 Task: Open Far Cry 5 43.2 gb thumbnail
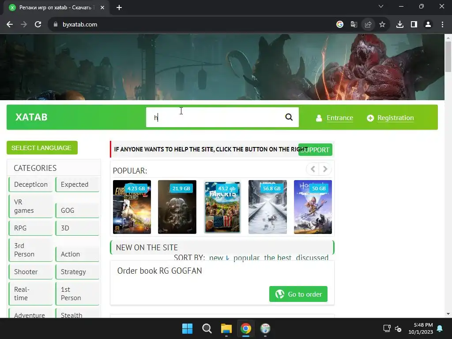(222, 207)
